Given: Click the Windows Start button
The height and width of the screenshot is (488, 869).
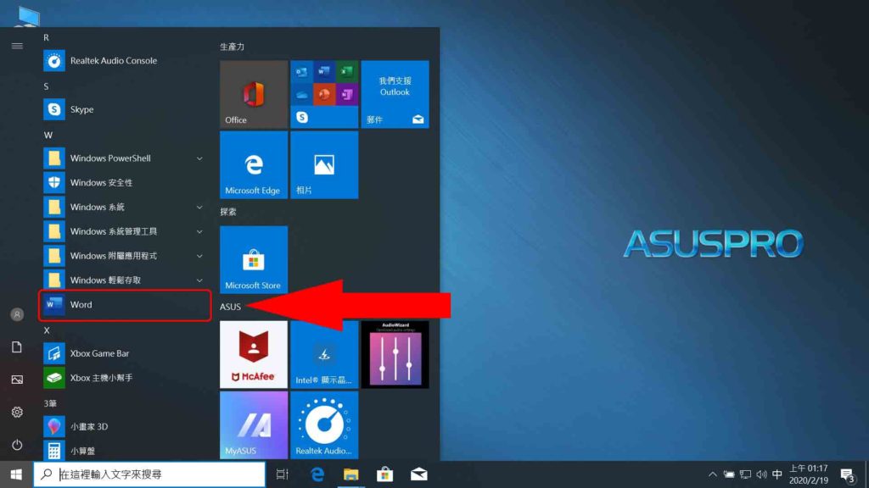Looking at the screenshot, I should [x=16, y=474].
